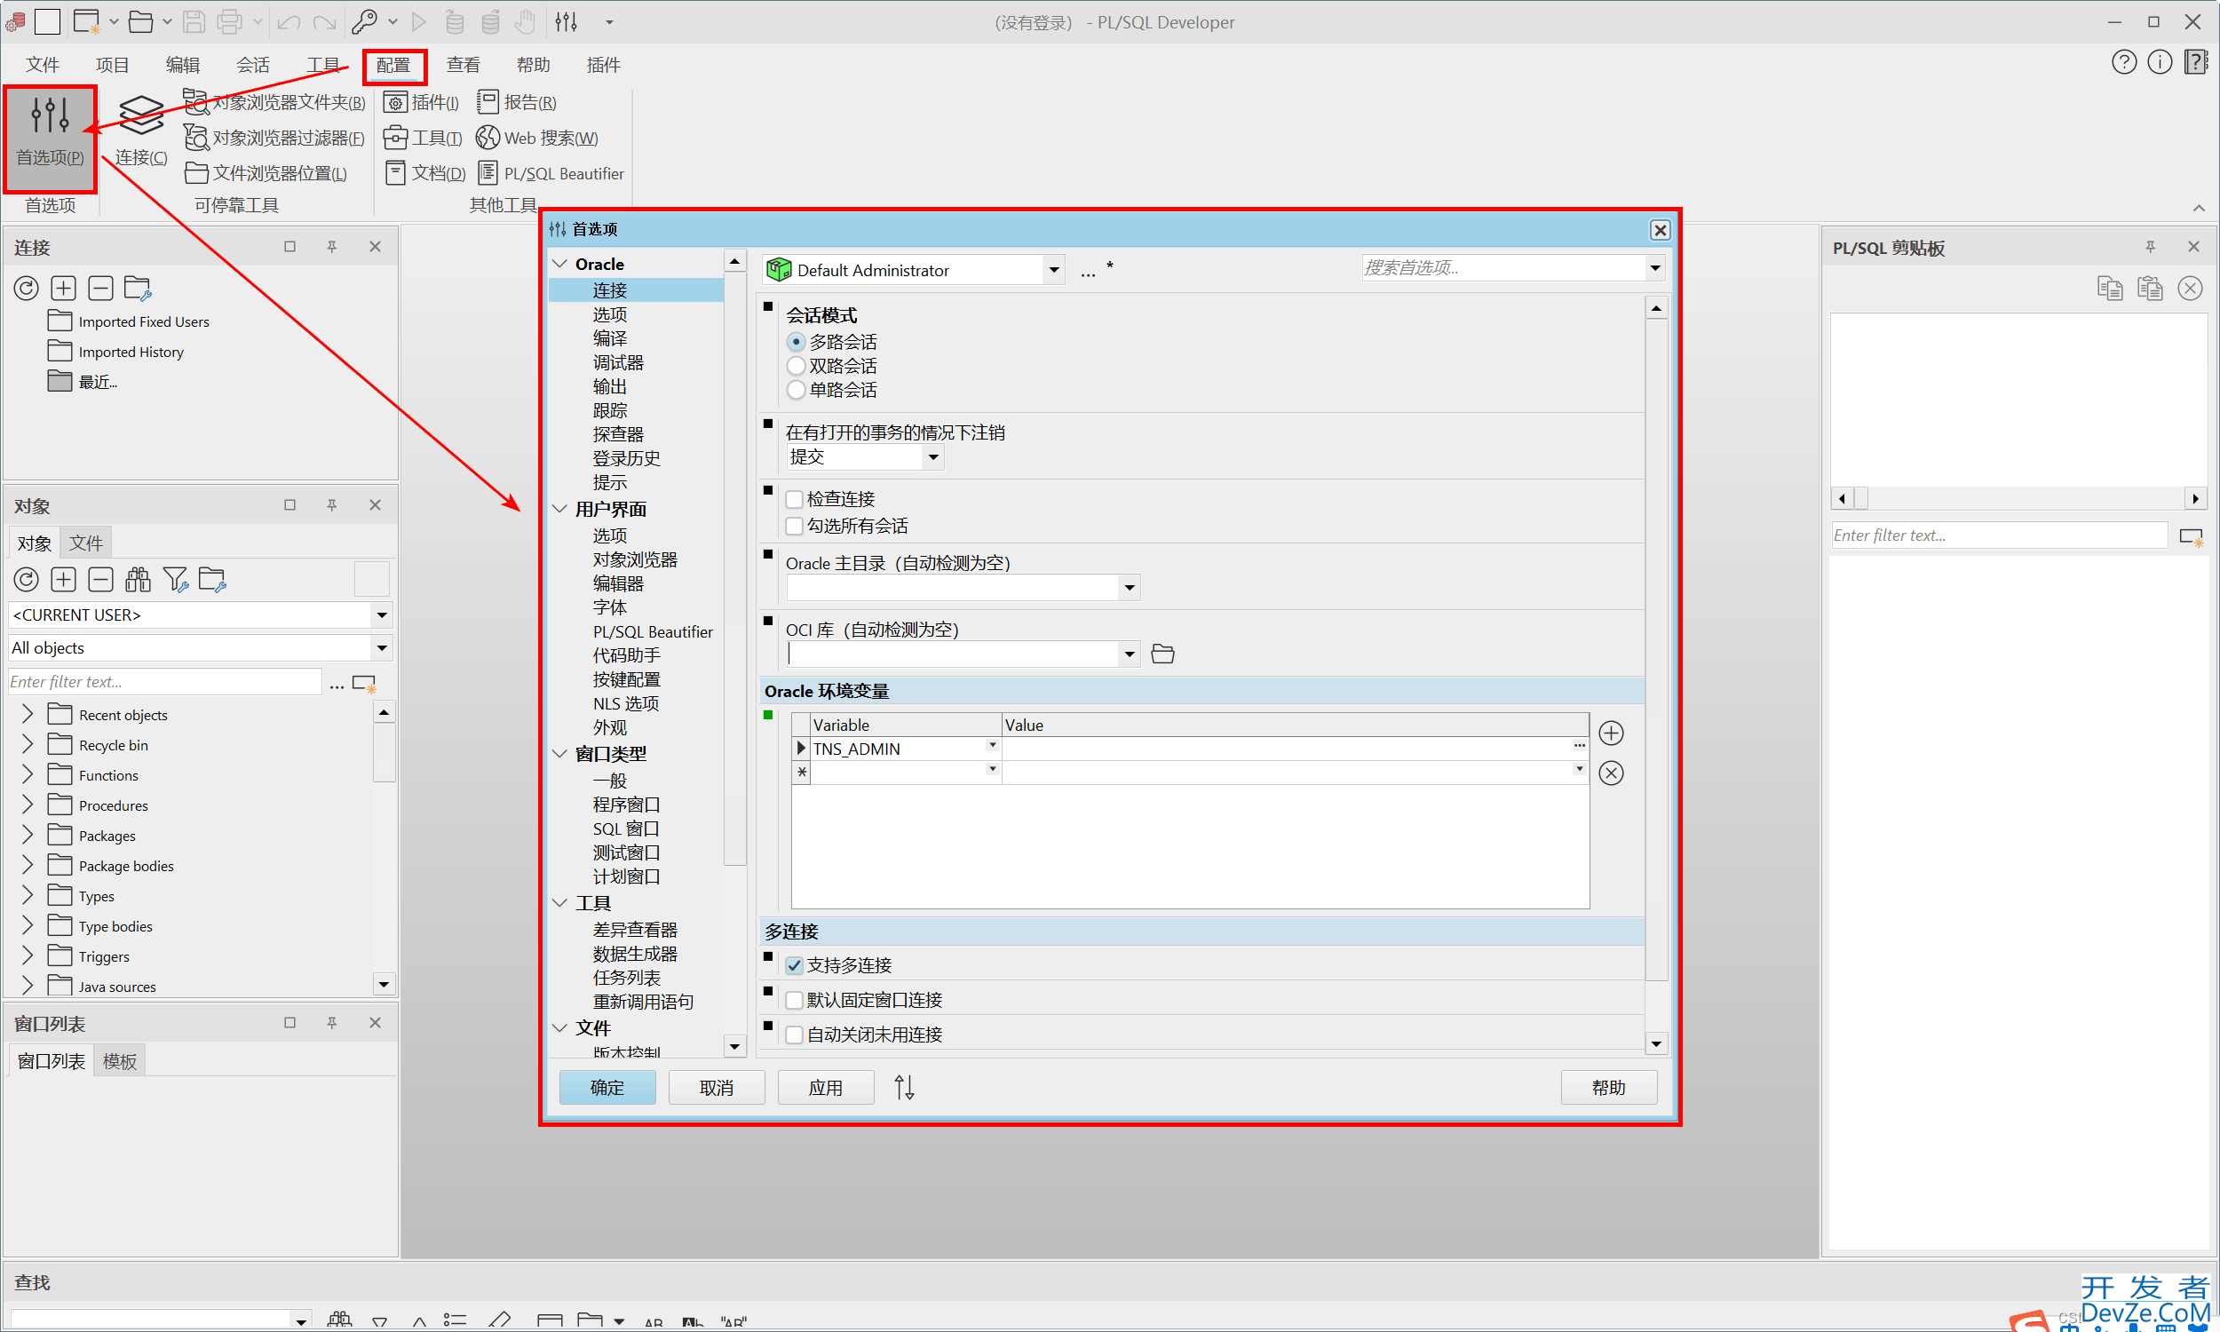The width and height of the screenshot is (2220, 1332).
Task: Enable the 检查连接 checkbox
Action: (x=794, y=499)
